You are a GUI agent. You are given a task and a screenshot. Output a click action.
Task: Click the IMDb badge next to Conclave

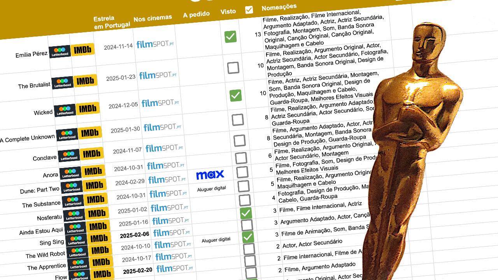tap(92, 154)
